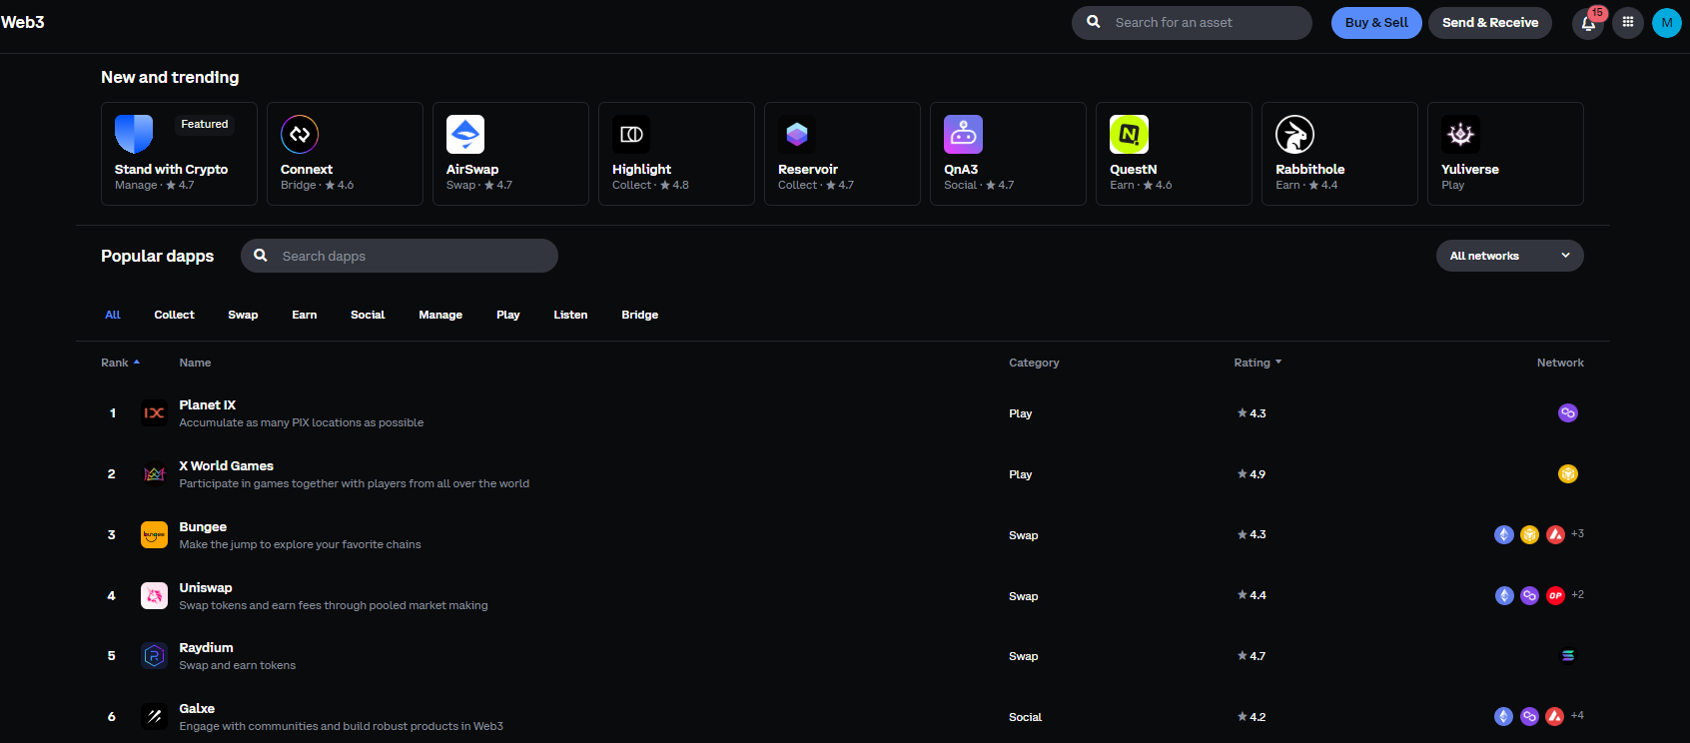Open the notifications bell icon

(x=1587, y=23)
